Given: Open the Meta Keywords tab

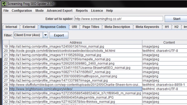Looking at the screenshot, I should 147,27.
